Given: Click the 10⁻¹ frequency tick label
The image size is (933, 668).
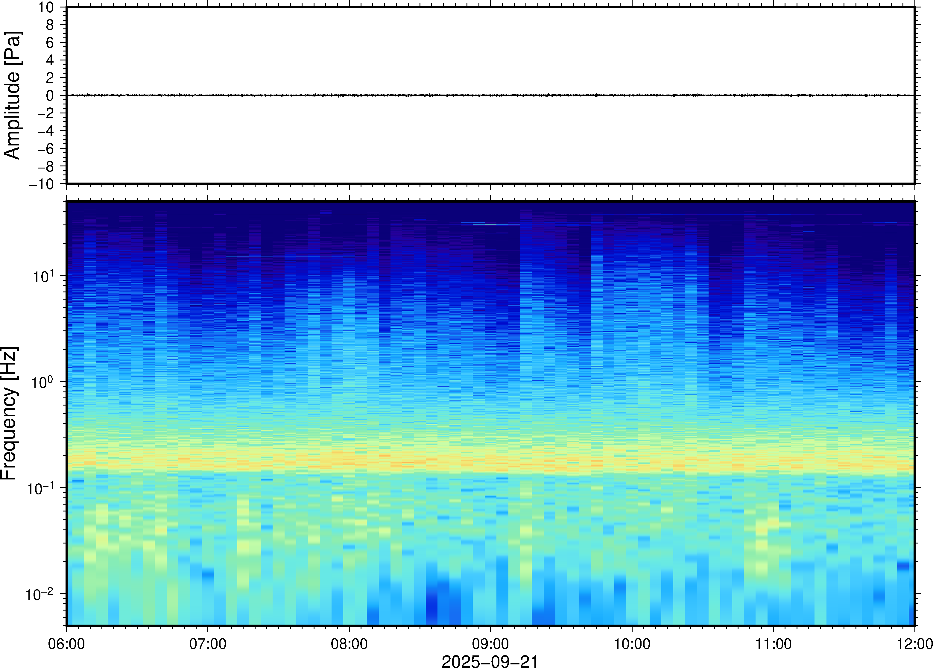Looking at the screenshot, I should (40, 488).
